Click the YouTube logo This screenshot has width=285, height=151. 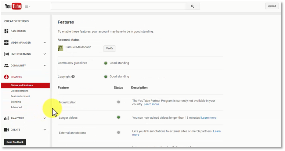point(13,6)
